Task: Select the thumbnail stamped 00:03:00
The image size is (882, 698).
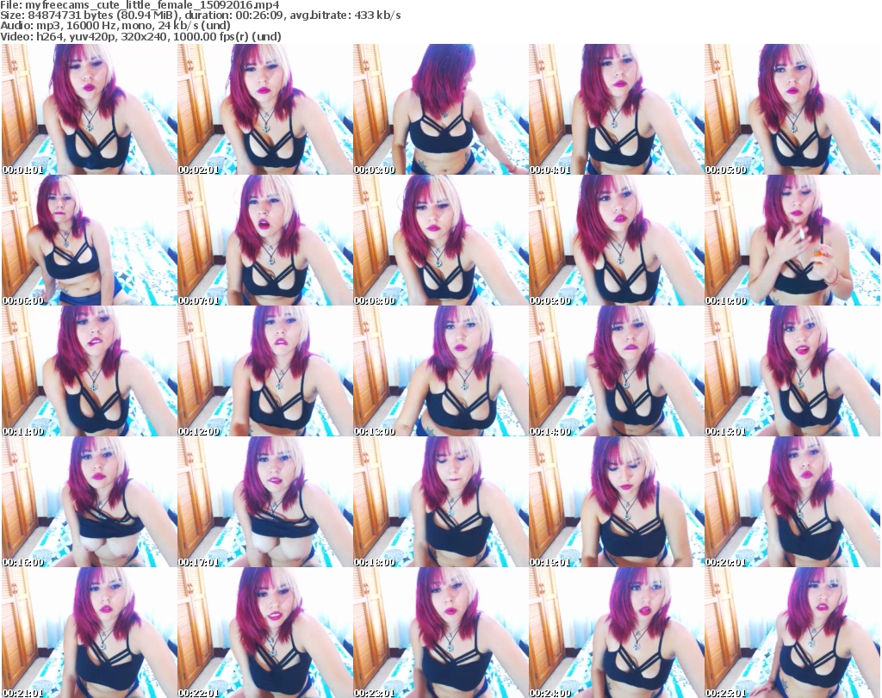Action: [440, 109]
